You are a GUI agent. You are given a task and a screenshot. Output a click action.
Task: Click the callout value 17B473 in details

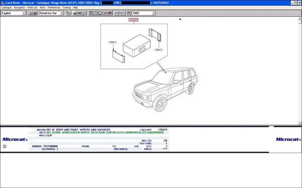tap(163, 130)
